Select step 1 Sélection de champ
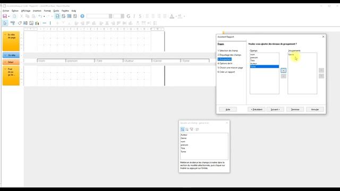 (228, 50)
